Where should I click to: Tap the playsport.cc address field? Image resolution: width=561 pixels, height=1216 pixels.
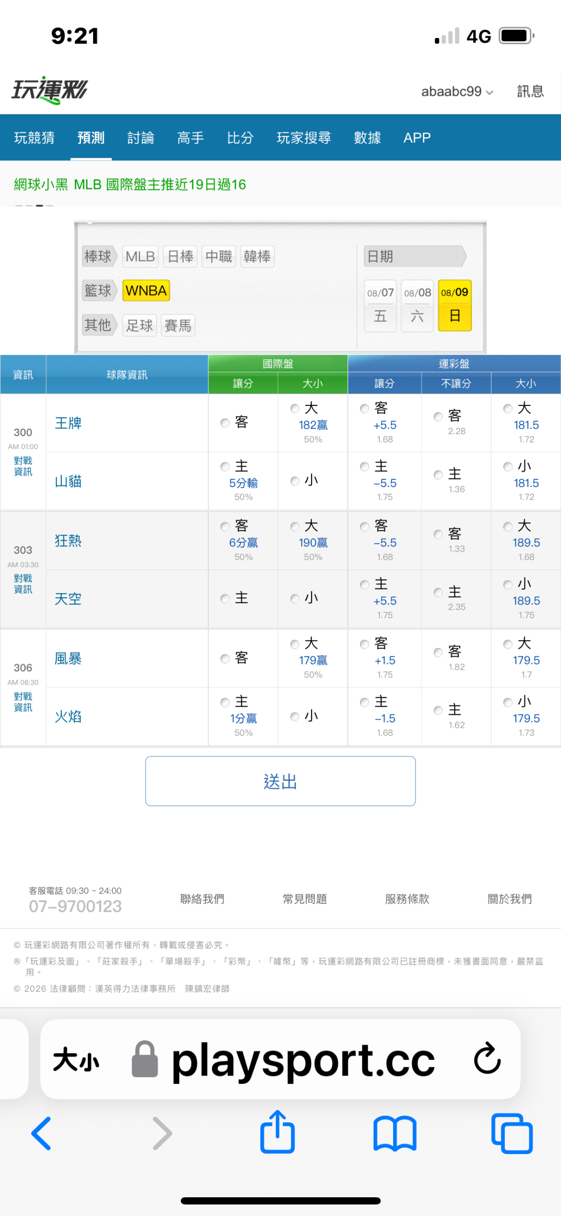click(280, 1059)
